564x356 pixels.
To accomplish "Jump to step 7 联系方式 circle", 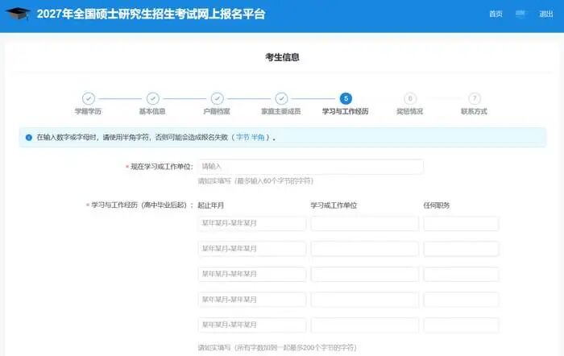I will tap(475, 98).
